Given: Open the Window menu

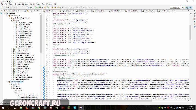Looking at the screenshot, I should point(49,4).
